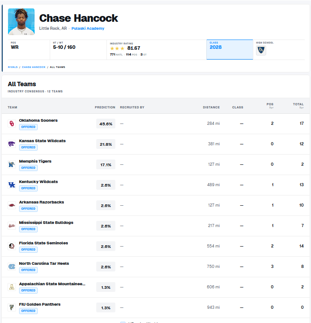Click the three-star rating icons
This screenshot has height=323, width=311.
[x=117, y=48]
